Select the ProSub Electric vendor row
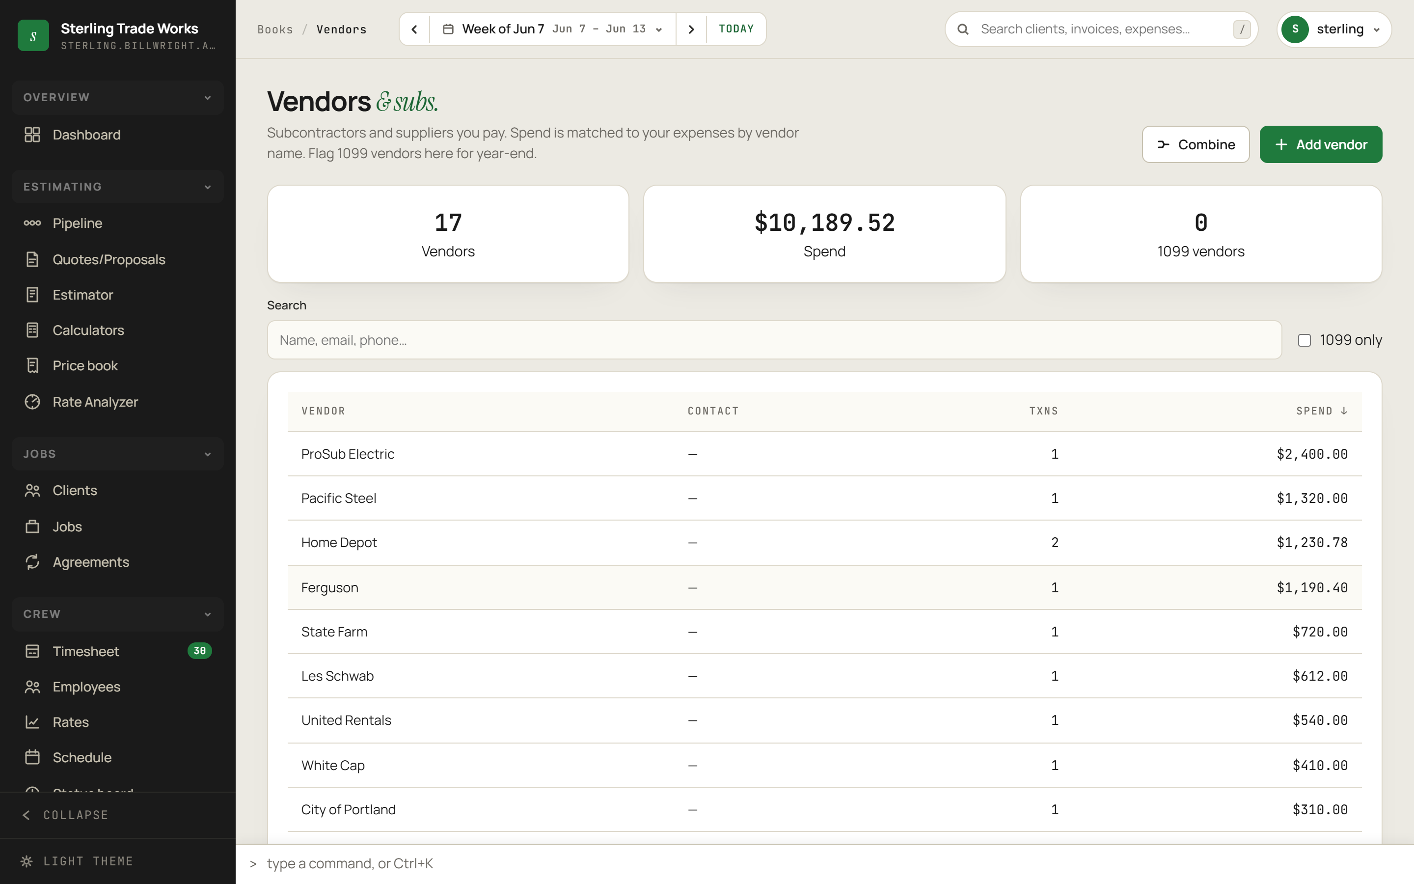Viewport: 1414px width, 884px height. click(824, 454)
